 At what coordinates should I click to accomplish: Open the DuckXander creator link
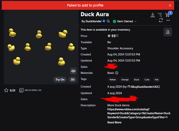93,21
